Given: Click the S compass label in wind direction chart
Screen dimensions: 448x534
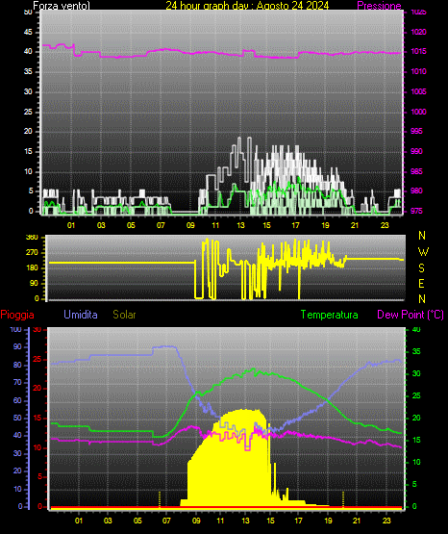Looking at the screenshot, I should pyautogui.click(x=421, y=268).
